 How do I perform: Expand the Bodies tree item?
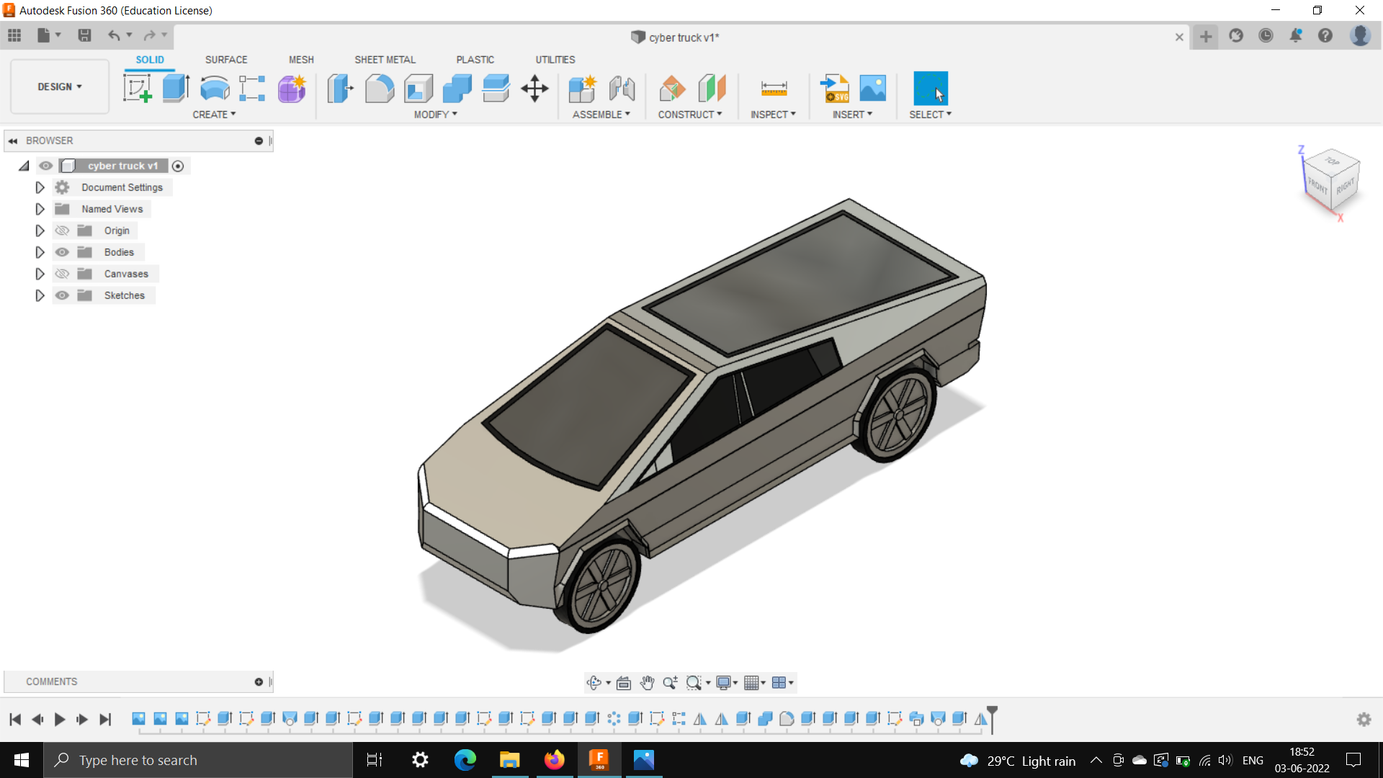(39, 251)
